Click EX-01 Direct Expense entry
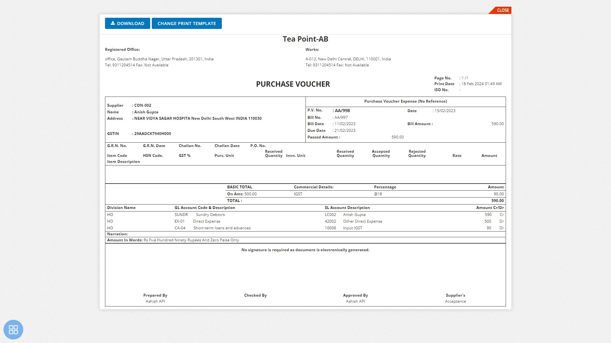The image size is (611, 343). tap(197, 221)
